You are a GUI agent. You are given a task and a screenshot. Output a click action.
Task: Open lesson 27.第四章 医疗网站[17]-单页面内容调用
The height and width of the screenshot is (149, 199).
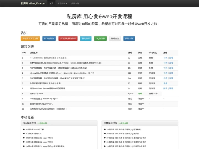[x=126, y=138]
